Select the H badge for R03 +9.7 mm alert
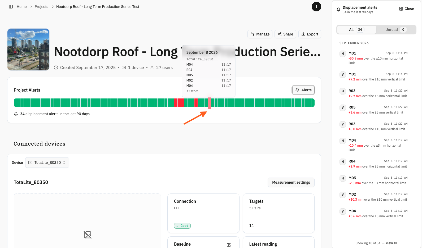The height and width of the screenshot is (248, 422). tap(343, 91)
